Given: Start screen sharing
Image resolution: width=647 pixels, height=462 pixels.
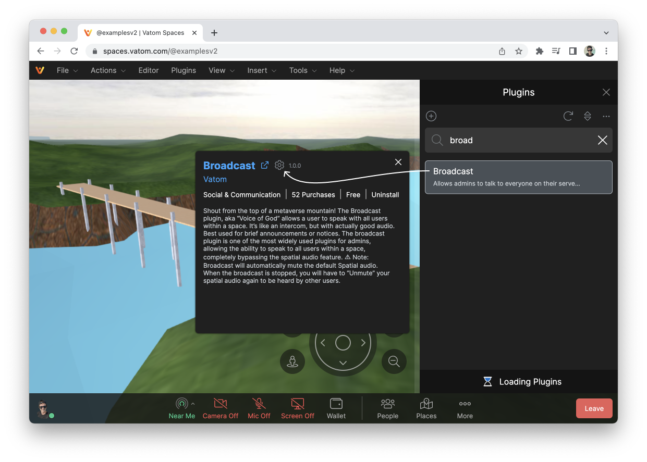Looking at the screenshot, I should point(298,408).
